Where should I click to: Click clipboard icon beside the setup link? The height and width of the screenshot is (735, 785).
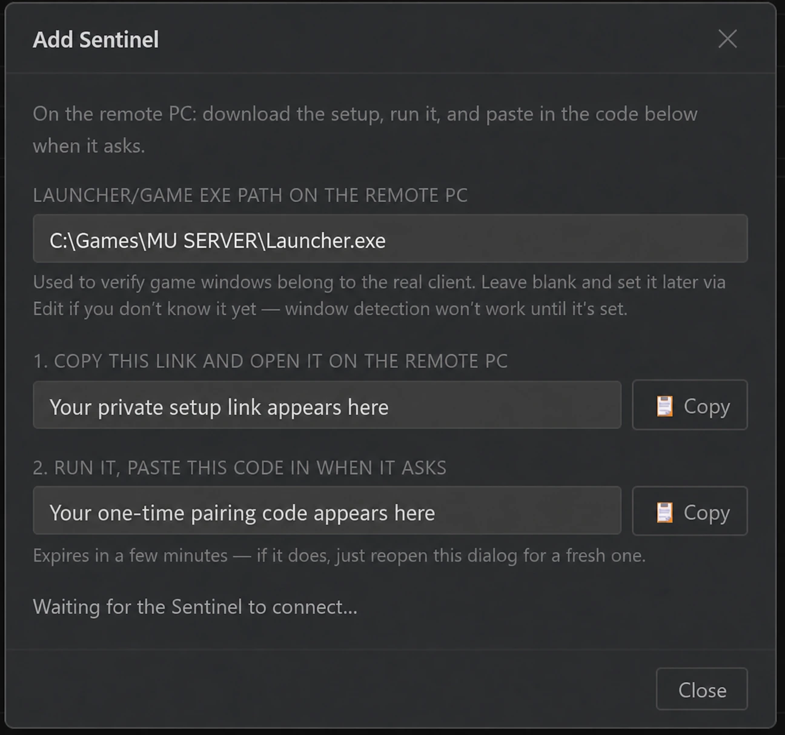pos(664,406)
